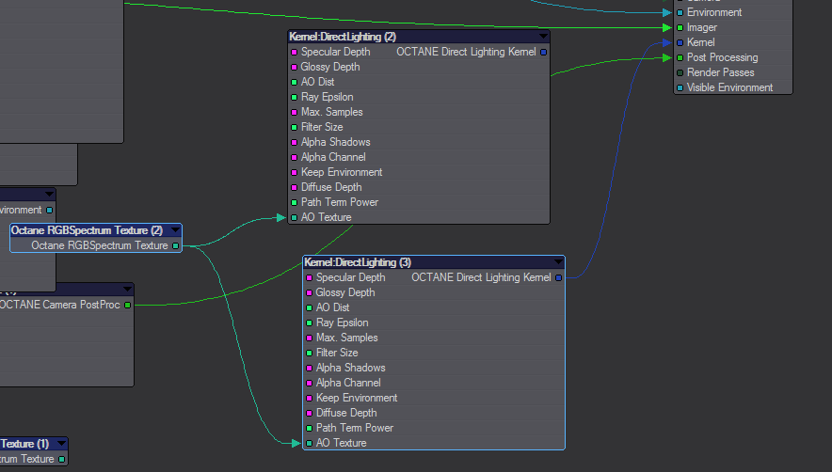Screen dimensions: 832x472
Task: Click Alpha Shadows socket on Kernel:DirectLighting (3)
Action: pyautogui.click(x=310, y=368)
